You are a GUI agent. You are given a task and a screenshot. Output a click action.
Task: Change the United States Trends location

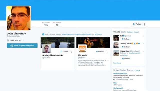coord(137,70)
